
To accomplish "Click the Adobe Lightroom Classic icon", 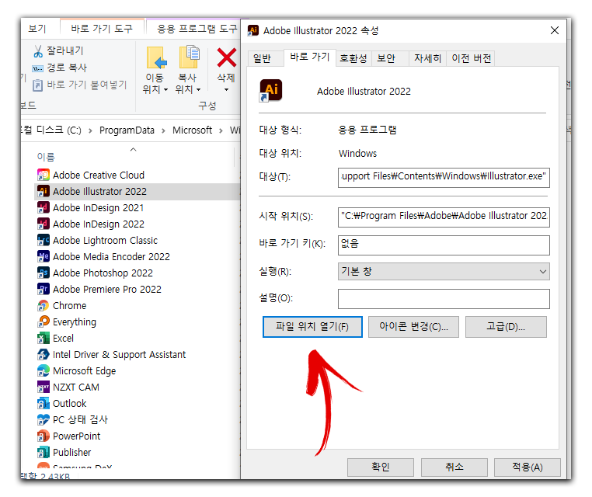I will [44, 241].
